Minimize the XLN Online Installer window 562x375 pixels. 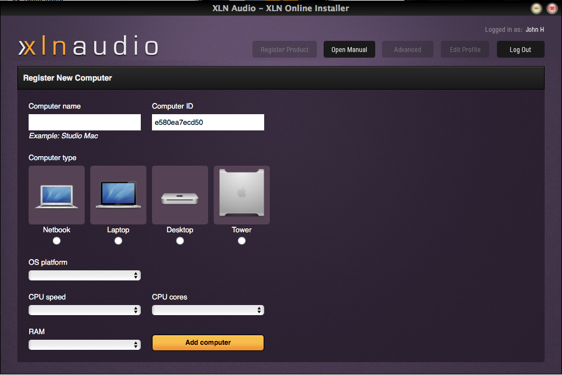(536, 8)
